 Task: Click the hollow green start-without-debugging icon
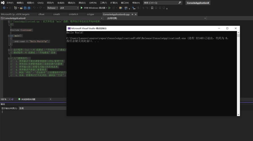(x=109, y=8)
